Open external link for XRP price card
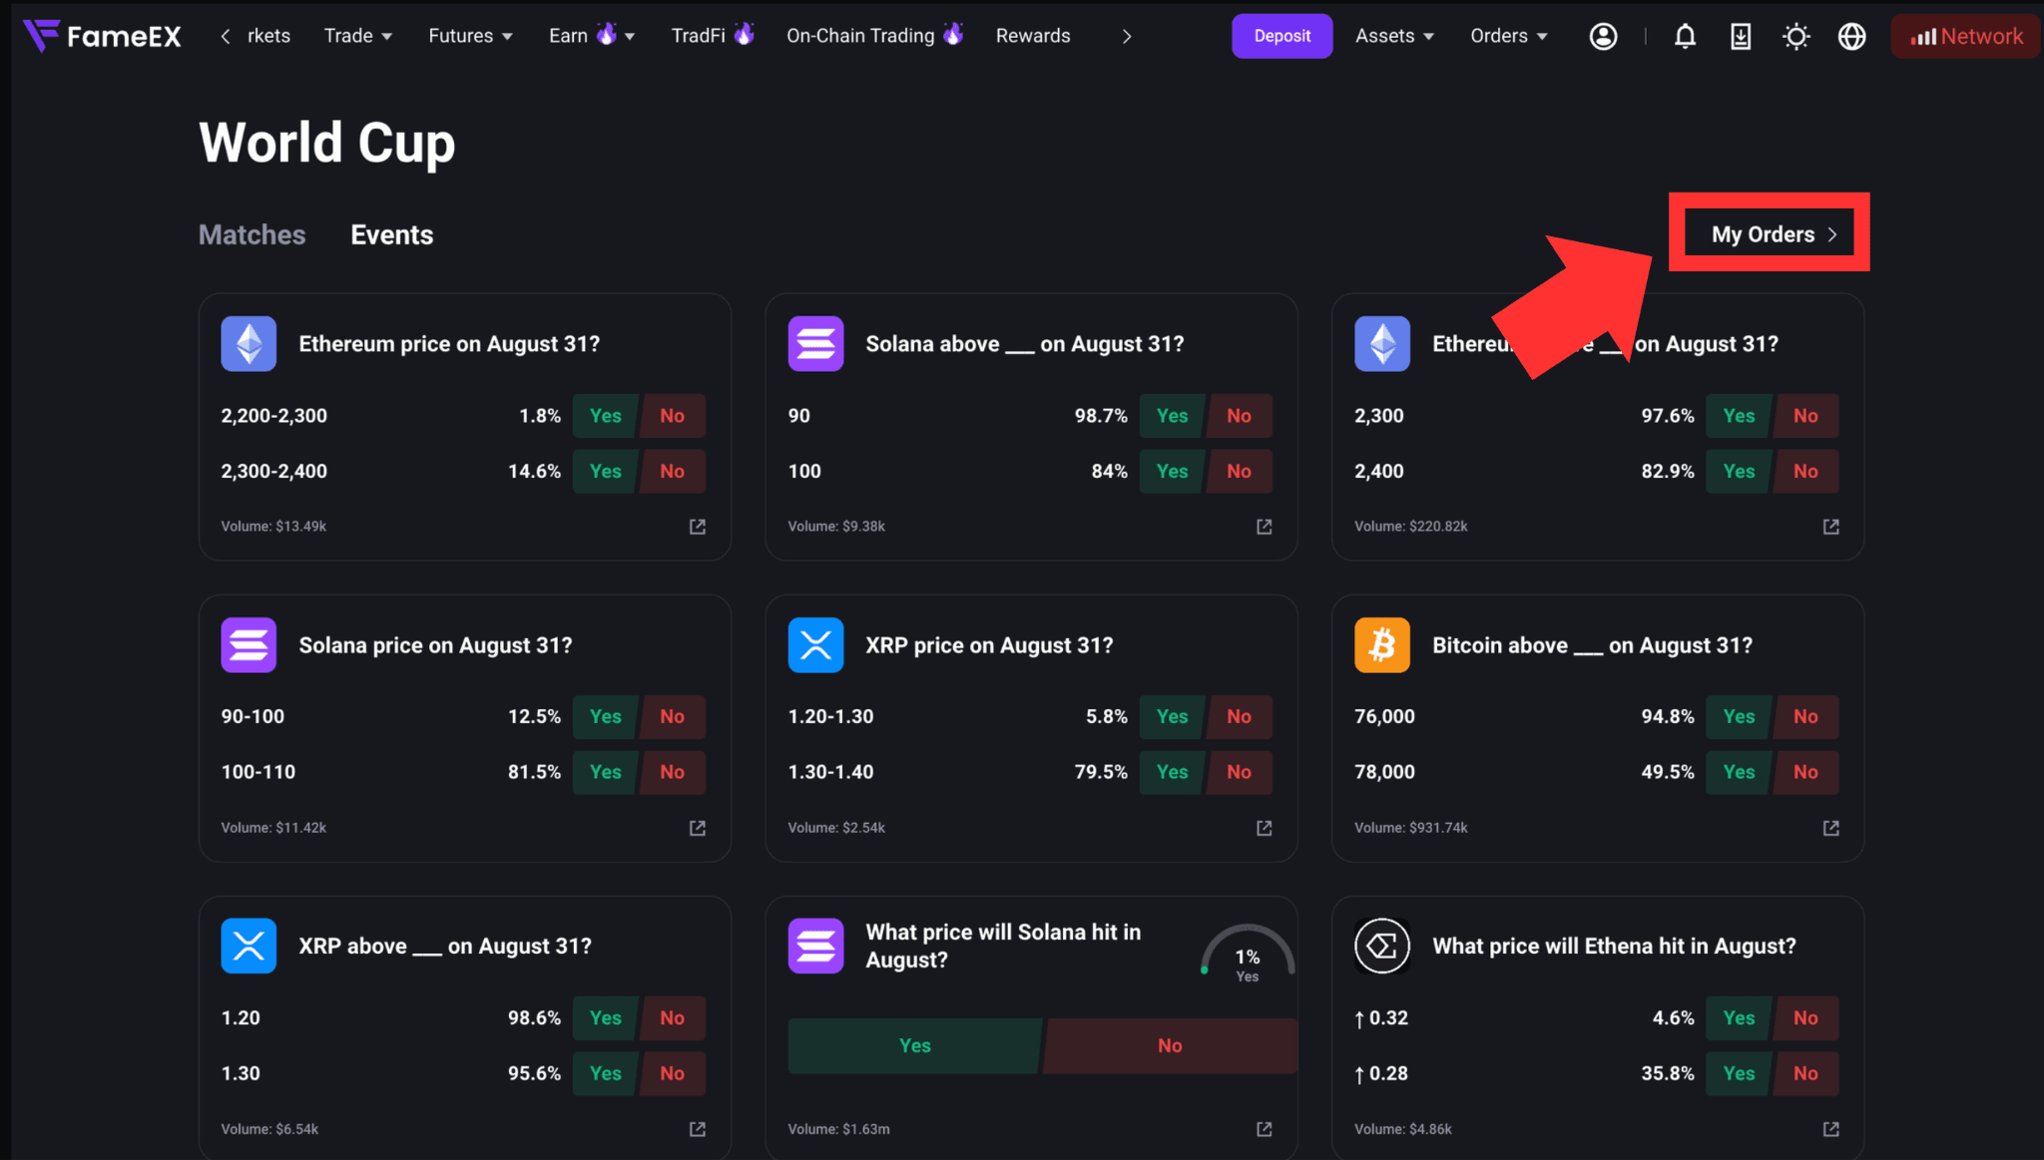 1265,828
